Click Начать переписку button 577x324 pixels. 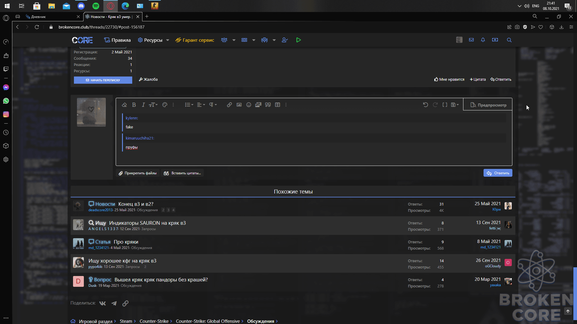click(x=103, y=80)
